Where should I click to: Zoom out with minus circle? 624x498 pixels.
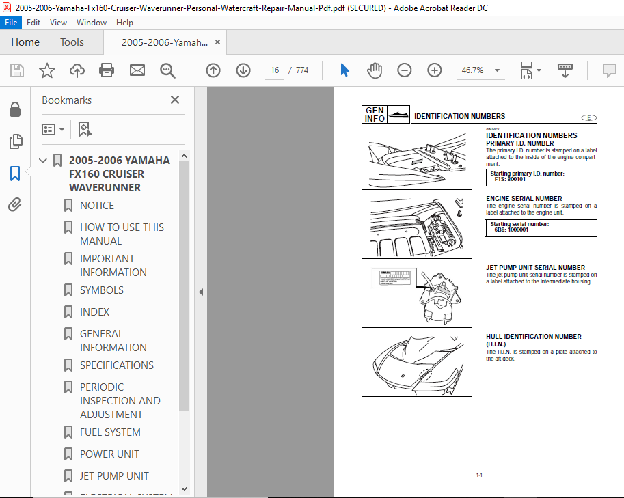tap(405, 70)
